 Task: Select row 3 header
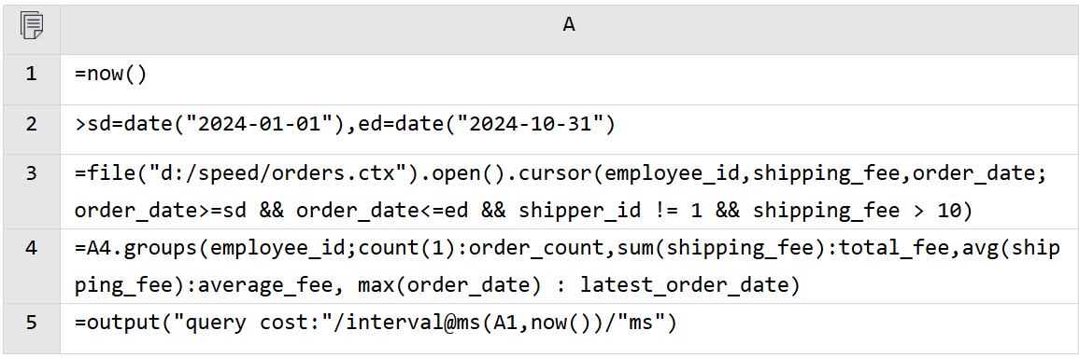tap(31, 173)
